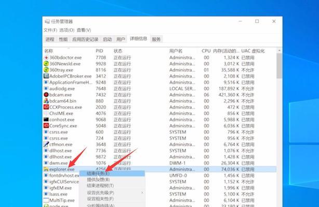Screen dimensions: 319x207
Task: Select the igfxCUIService row
Action: [x=159, y=182]
